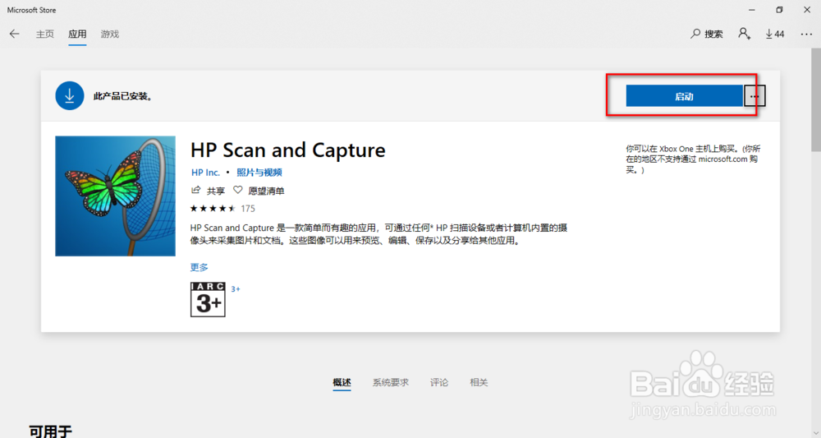This screenshot has height=438, width=821.
Task: Open the more options button beside 启动
Action: click(x=754, y=96)
